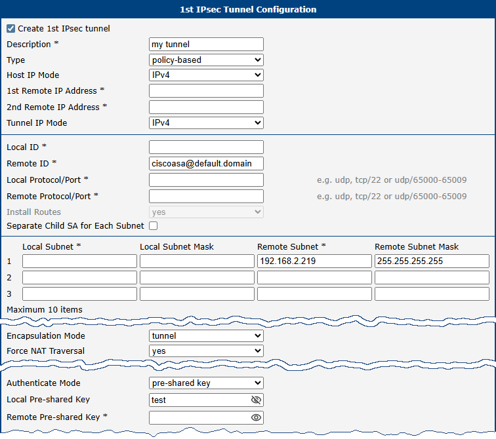Open the Force NAT Traversal dropdown

(206, 351)
